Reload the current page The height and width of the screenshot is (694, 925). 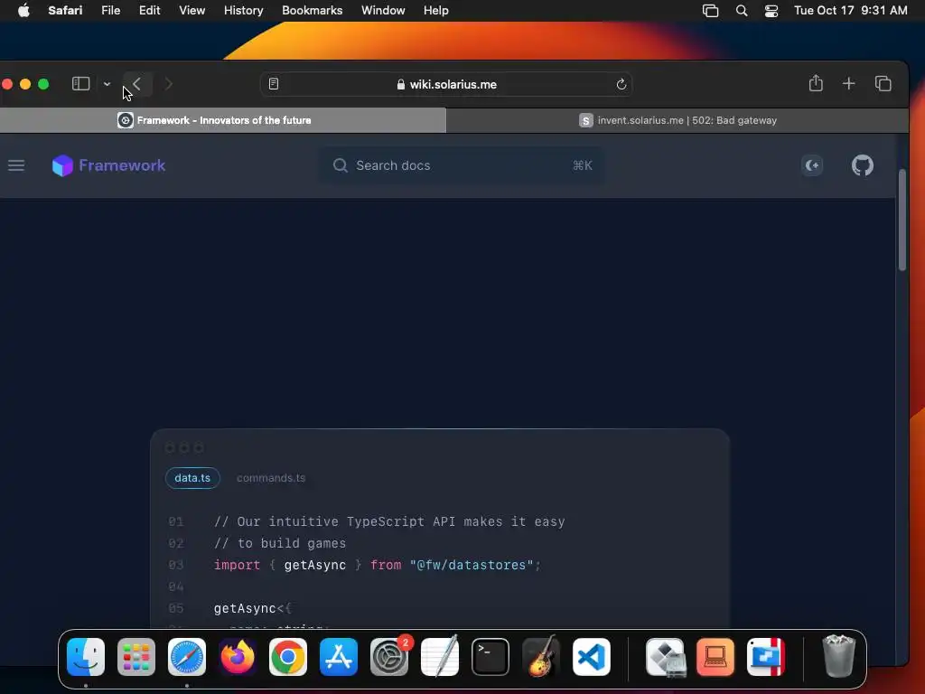pyautogui.click(x=621, y=84)
